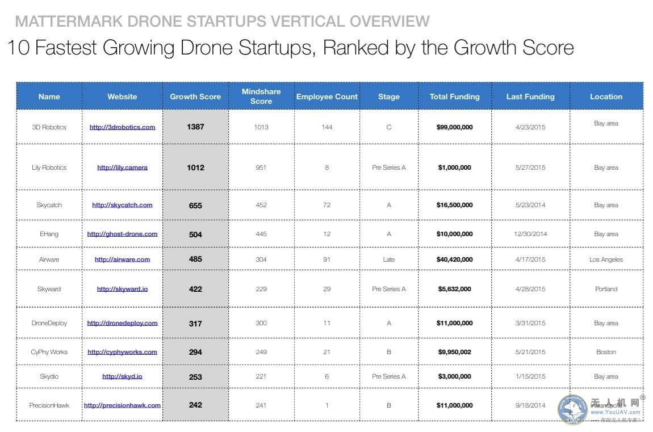Select the Stage column header
Image resolution: width=653 pixels, height=432 pixels.
[389, 97]
